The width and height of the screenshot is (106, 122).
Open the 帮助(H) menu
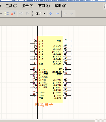60,6
